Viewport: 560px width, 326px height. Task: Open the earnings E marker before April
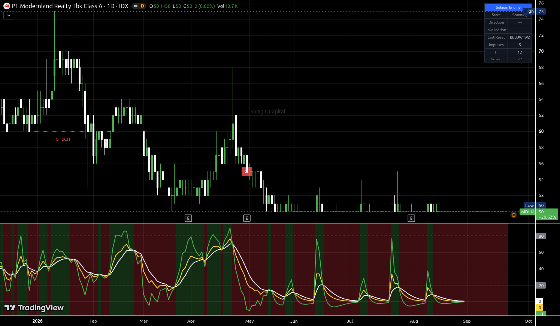click(188, 218)
